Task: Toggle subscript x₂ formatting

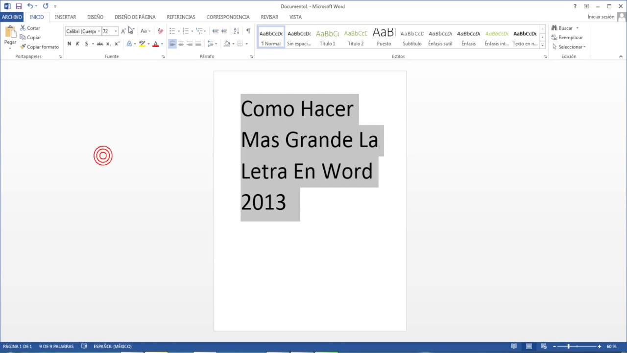Action: point(108,44)
